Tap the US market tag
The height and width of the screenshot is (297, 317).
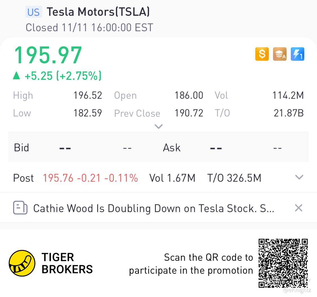tap(34, 12)
